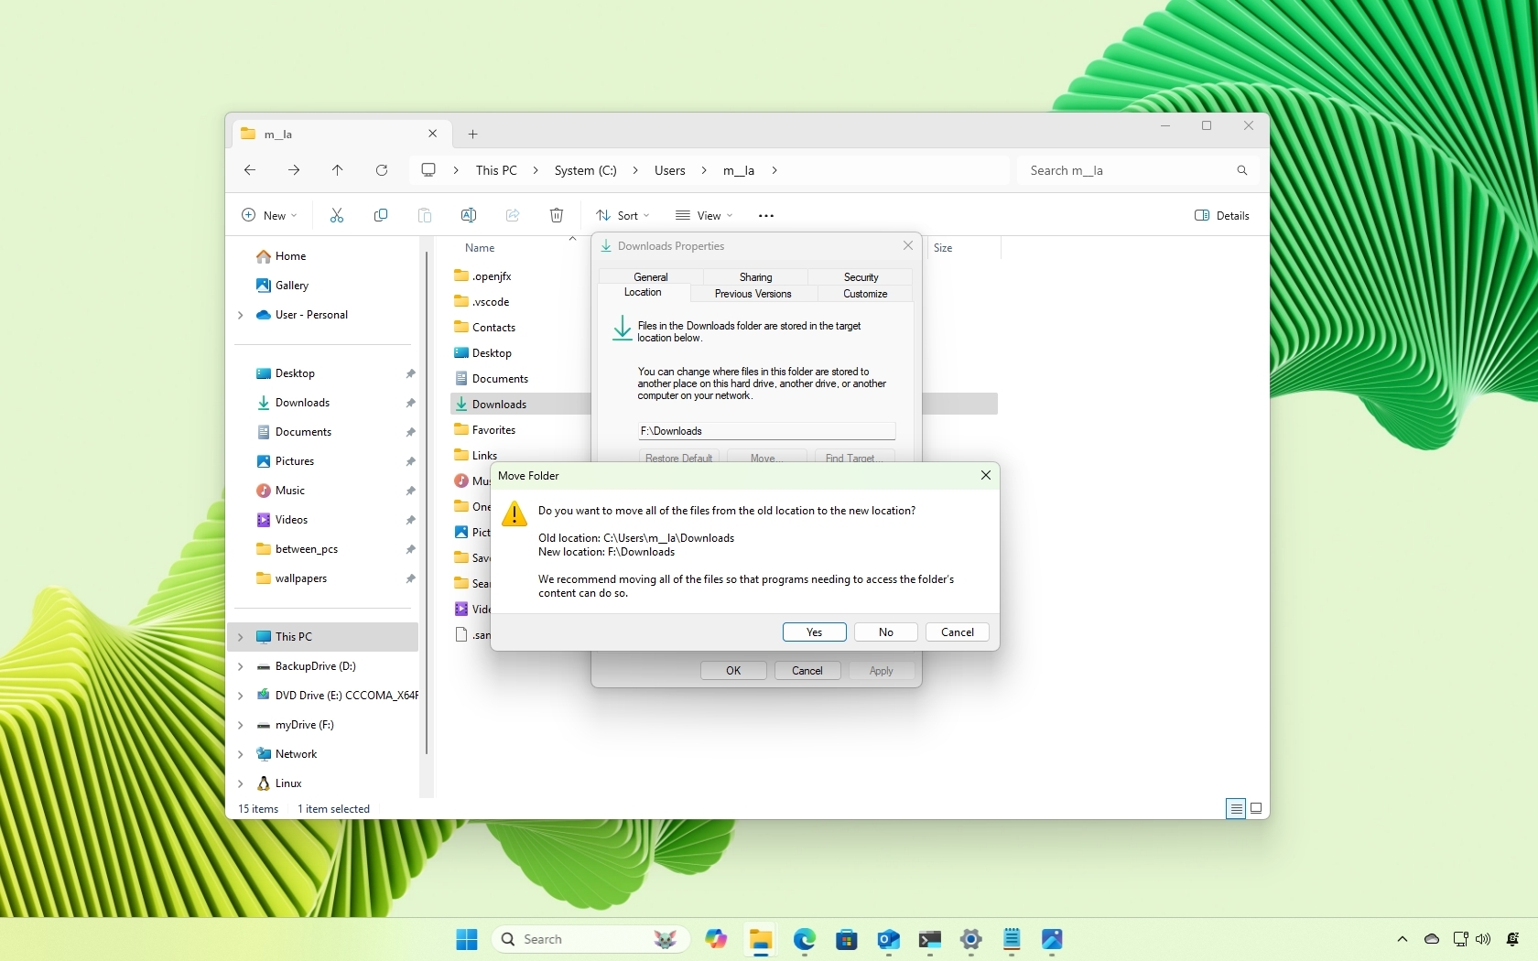Viewport: 1538px width, 961px height.
Task: Unpin Downloads using its pin icon
Action: [409, 403]
